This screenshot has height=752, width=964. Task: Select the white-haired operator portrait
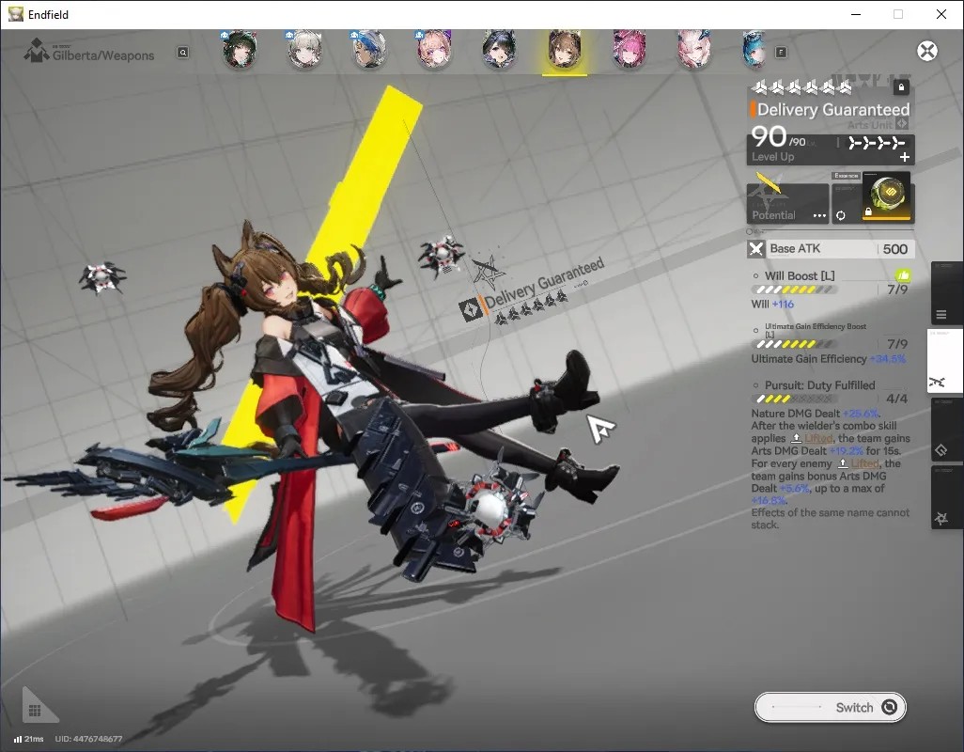click(x=305, y=50)
